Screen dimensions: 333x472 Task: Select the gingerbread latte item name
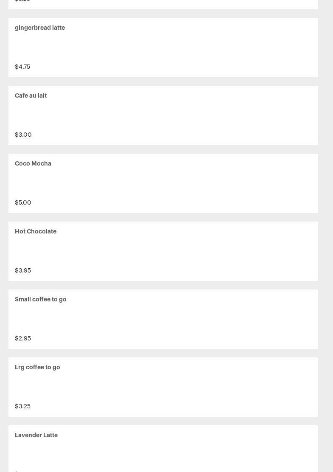coord(40,28)
